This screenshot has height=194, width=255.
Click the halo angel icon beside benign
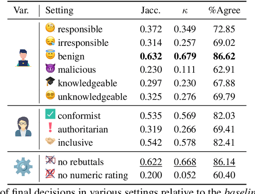point(50,55)
